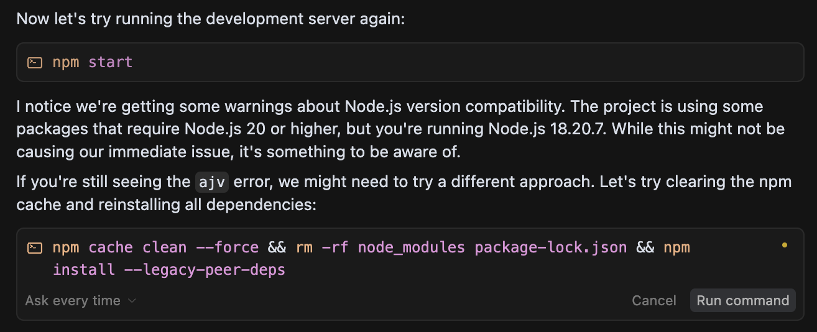Click the --force flag in the command
This screenshot has height=332, width=817.
pyautogui.click(x=227, y=247)
